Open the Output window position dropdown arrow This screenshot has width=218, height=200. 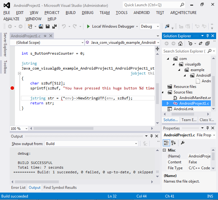146,136
